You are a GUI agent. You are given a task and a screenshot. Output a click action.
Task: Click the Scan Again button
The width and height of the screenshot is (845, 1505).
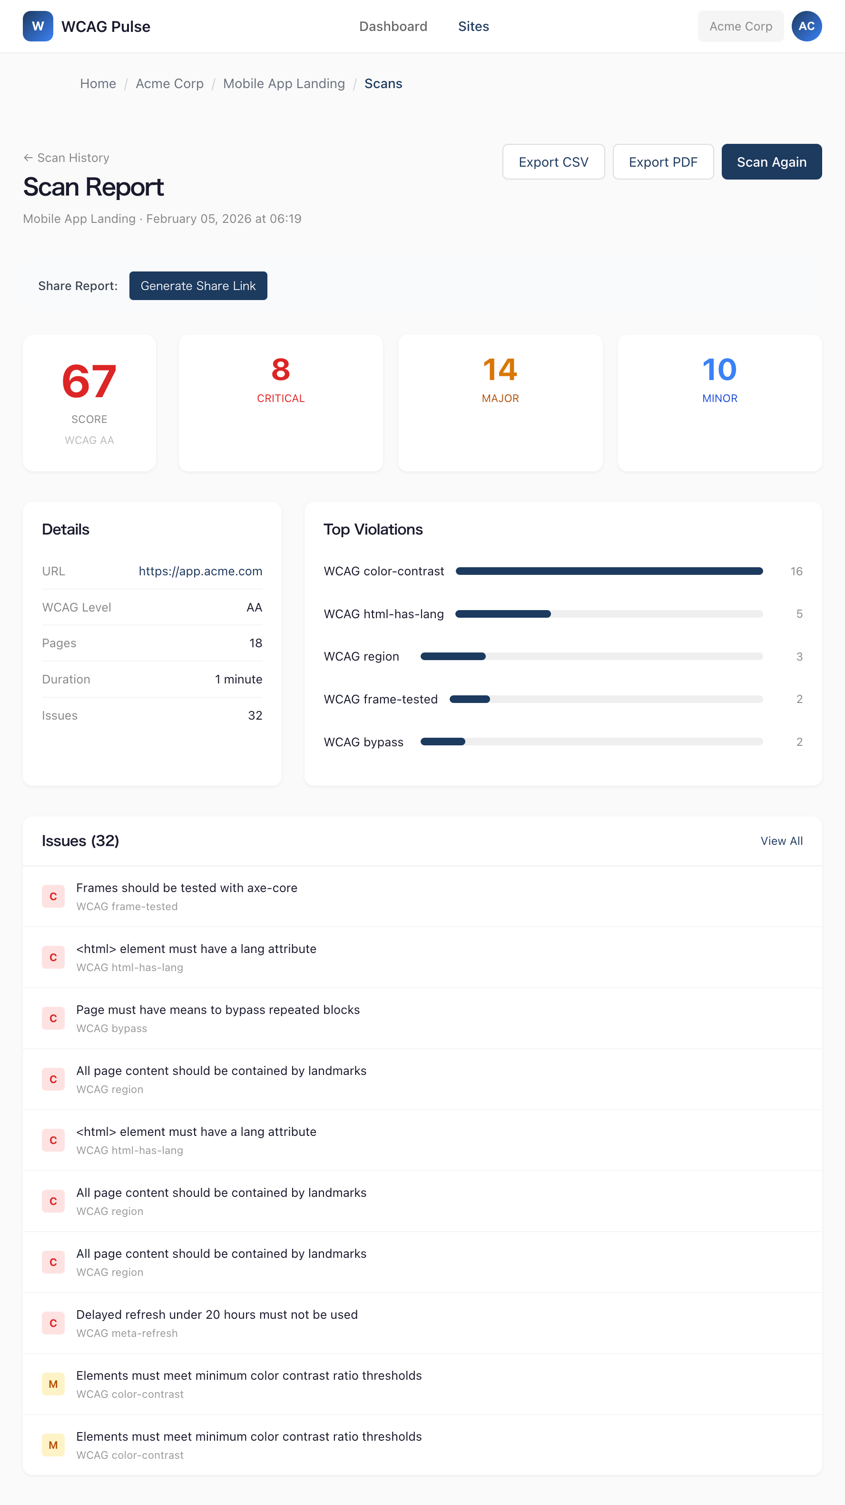click(771, 162)
